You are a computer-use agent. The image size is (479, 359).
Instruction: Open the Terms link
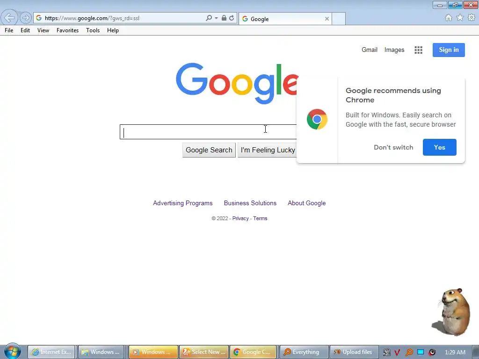(x=260, y=218)
